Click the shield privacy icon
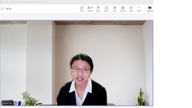 coord(2,9)
